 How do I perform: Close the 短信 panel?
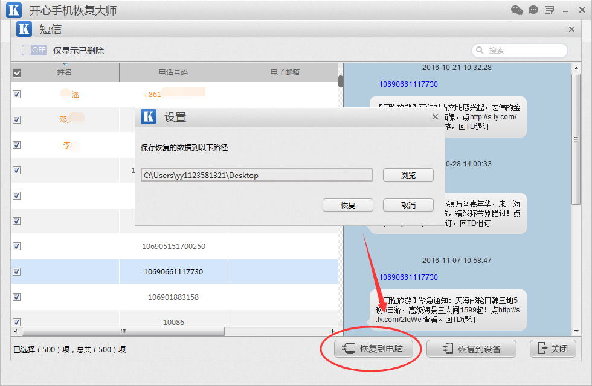click(571, 30)
